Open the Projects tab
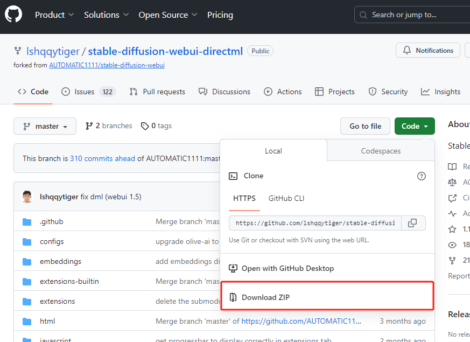 click(335, 92)
